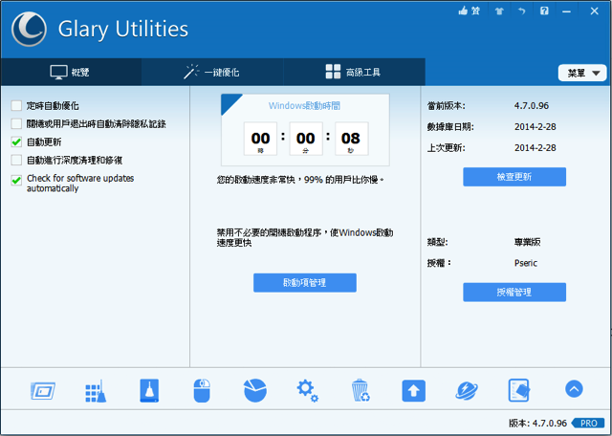Expand the bottom toolbar with round chevron

(574, 389)
